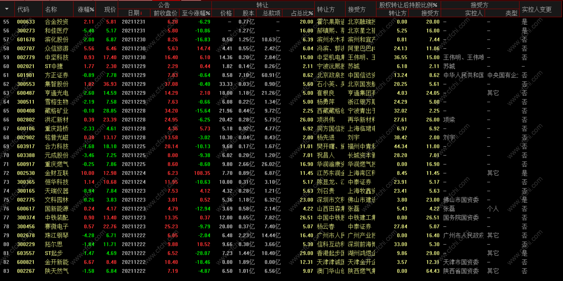
Task: Click the 108.35 gain value for 金财互联
Action: [202, 173]
